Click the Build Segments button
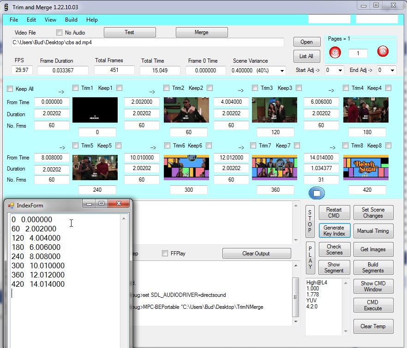This screenshot has width=407, height=348. [x=373, y=267]
